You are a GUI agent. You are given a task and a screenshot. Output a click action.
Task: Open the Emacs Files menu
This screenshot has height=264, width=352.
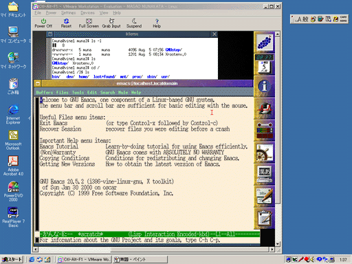63,92
